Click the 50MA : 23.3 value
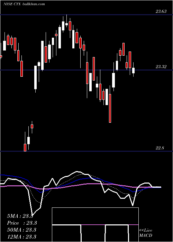Screen dimensions: 173x242 point(21,230)
